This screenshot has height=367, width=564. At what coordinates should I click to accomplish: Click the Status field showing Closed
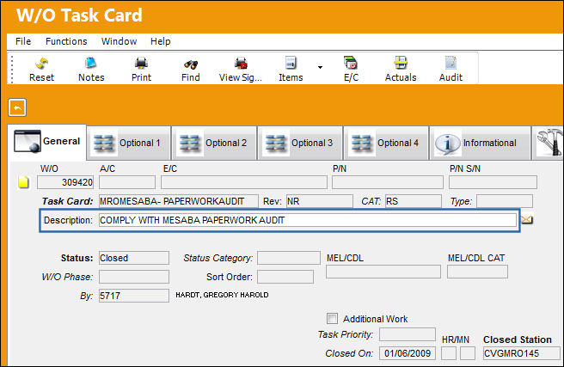point(134,258)
